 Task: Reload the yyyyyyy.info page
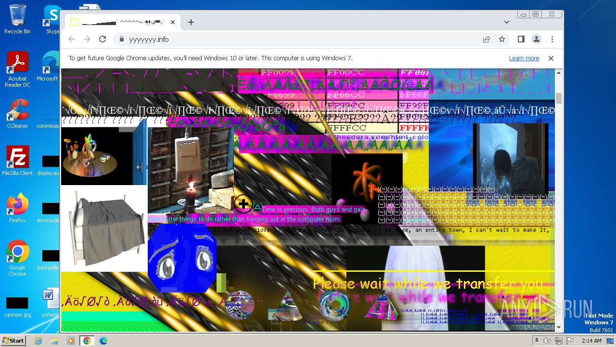tap(103, 39)
